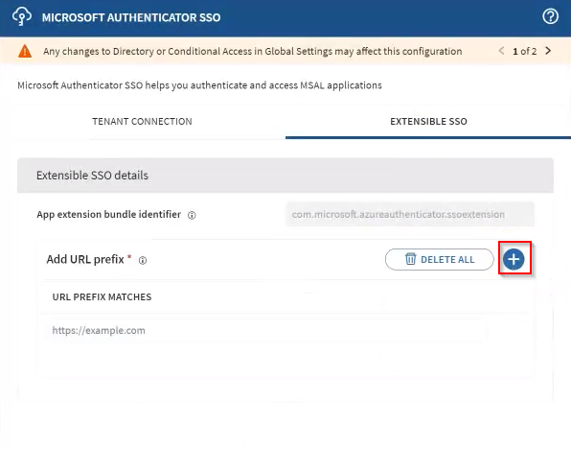
Task: Go to next notification with right chevron
Action: tap(548, 51)
